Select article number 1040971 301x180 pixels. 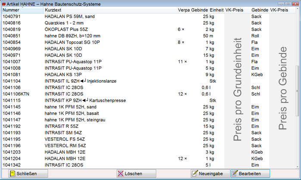click(x=149, y=55)
